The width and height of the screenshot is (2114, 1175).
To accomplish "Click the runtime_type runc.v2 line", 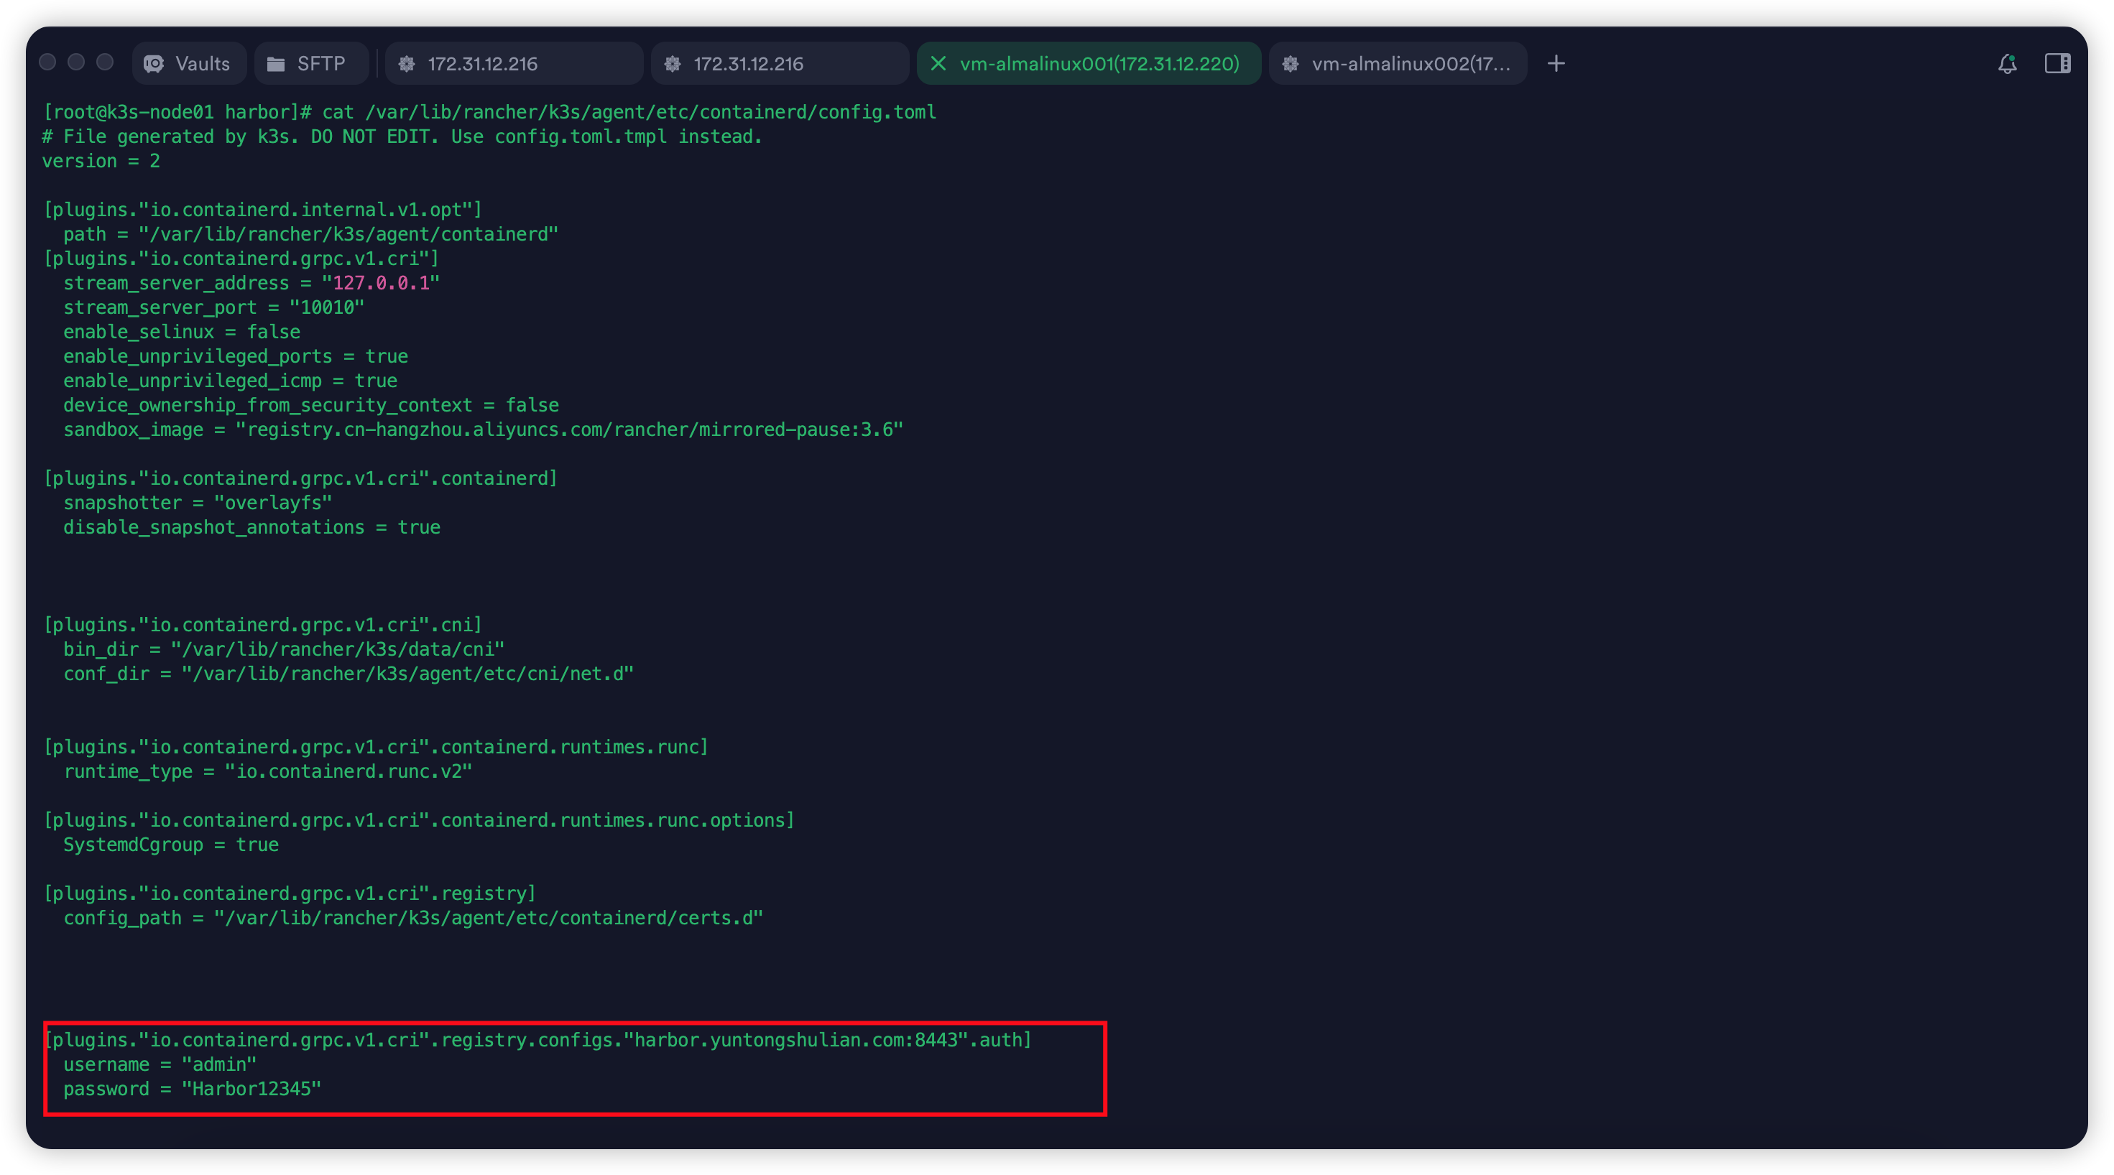I will (267, 772).
